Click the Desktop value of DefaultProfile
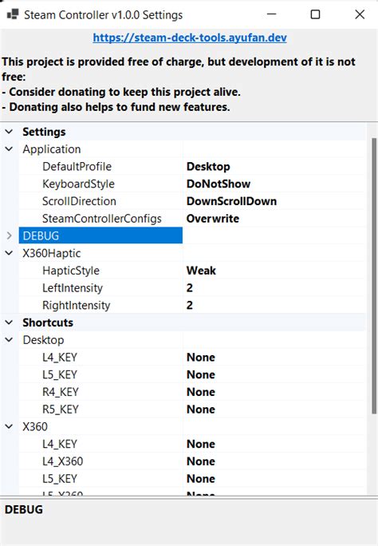This screenshot has height=546, width=378. point(208,167)
